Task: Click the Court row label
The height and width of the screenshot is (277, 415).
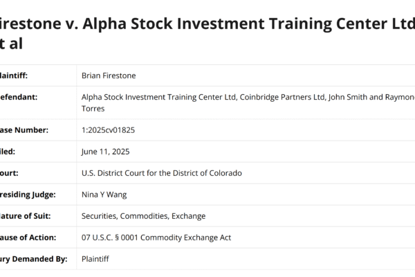Action: 10,172
